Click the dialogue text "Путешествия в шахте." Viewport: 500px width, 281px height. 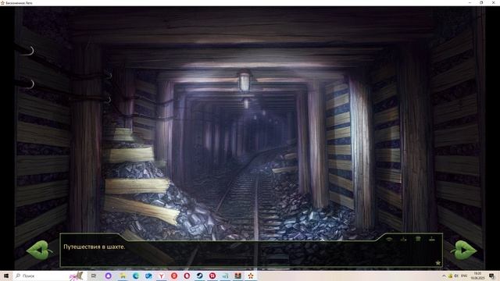[95, 247]
